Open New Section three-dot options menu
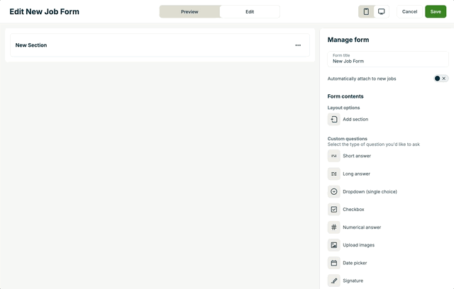This screenshot has width=454, height=289. coord(298,45)
